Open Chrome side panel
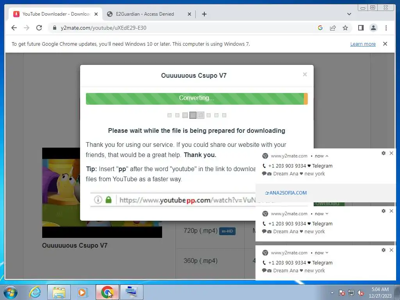The height and width of the screenshot is (300, 400). pos(361,28)
